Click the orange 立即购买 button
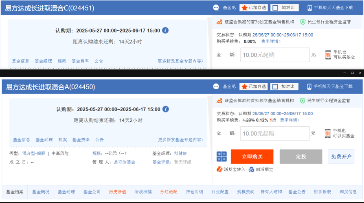 pyautogui.click(x=252, y=156)
